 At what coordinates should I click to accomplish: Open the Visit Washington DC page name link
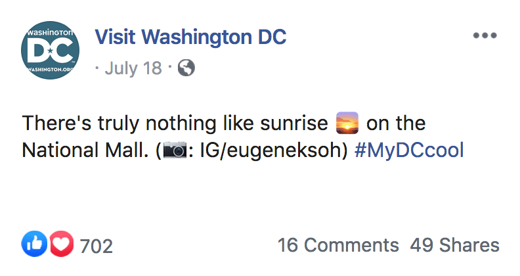tap(190, 37)
